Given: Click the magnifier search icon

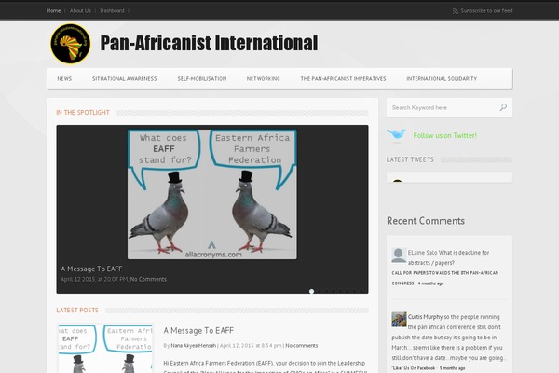Looking at the screenshot, I should (x=503, y=107).
